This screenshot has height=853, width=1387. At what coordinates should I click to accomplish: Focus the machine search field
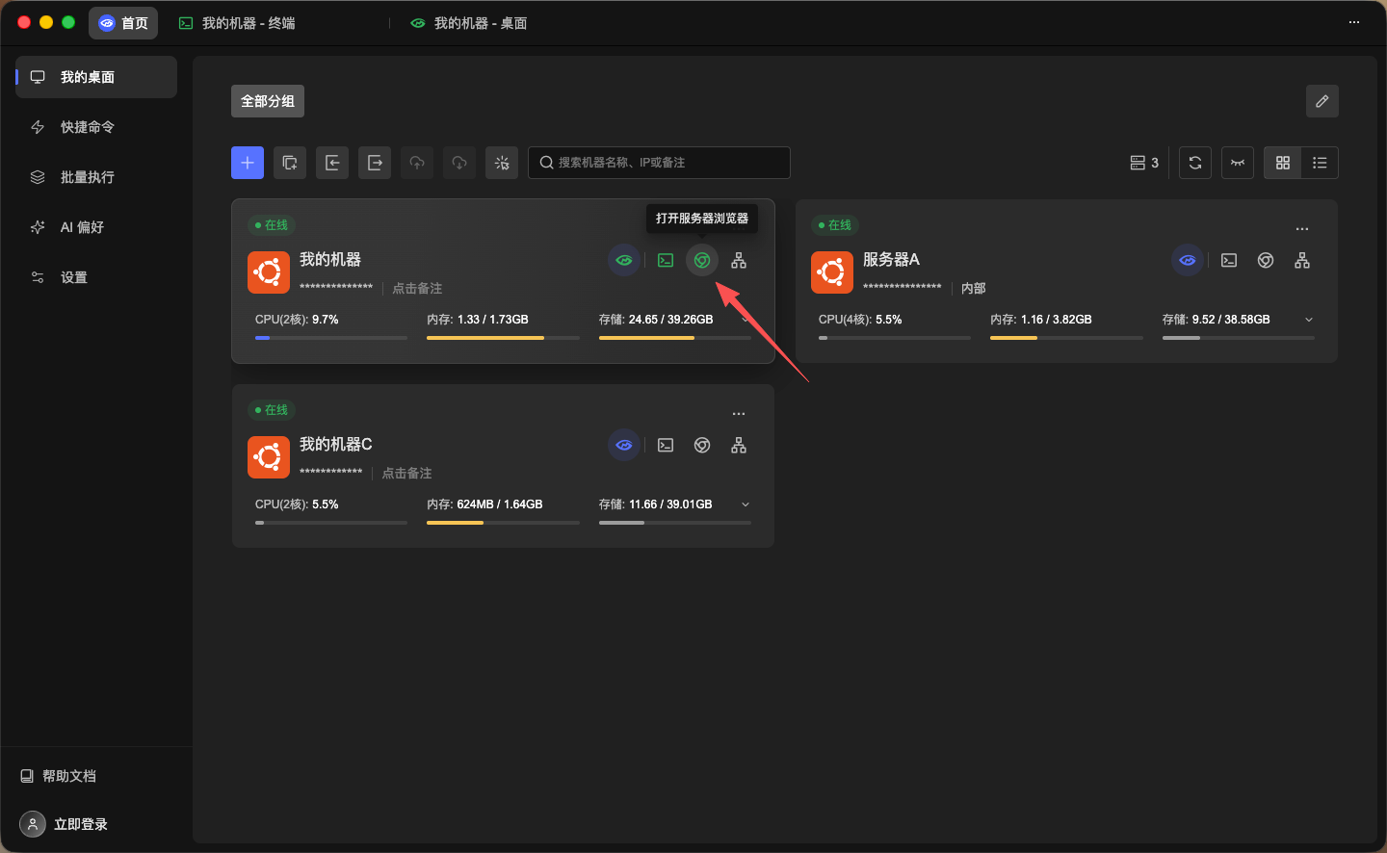[x=659, y=163]
